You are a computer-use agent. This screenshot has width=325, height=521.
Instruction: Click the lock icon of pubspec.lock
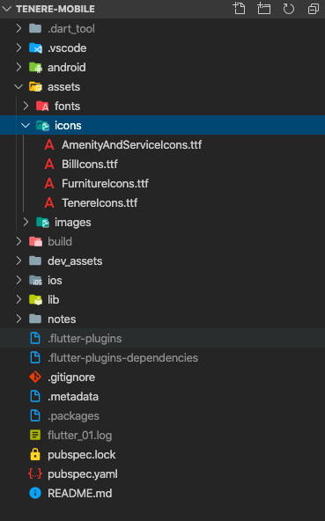click(35, 454)
